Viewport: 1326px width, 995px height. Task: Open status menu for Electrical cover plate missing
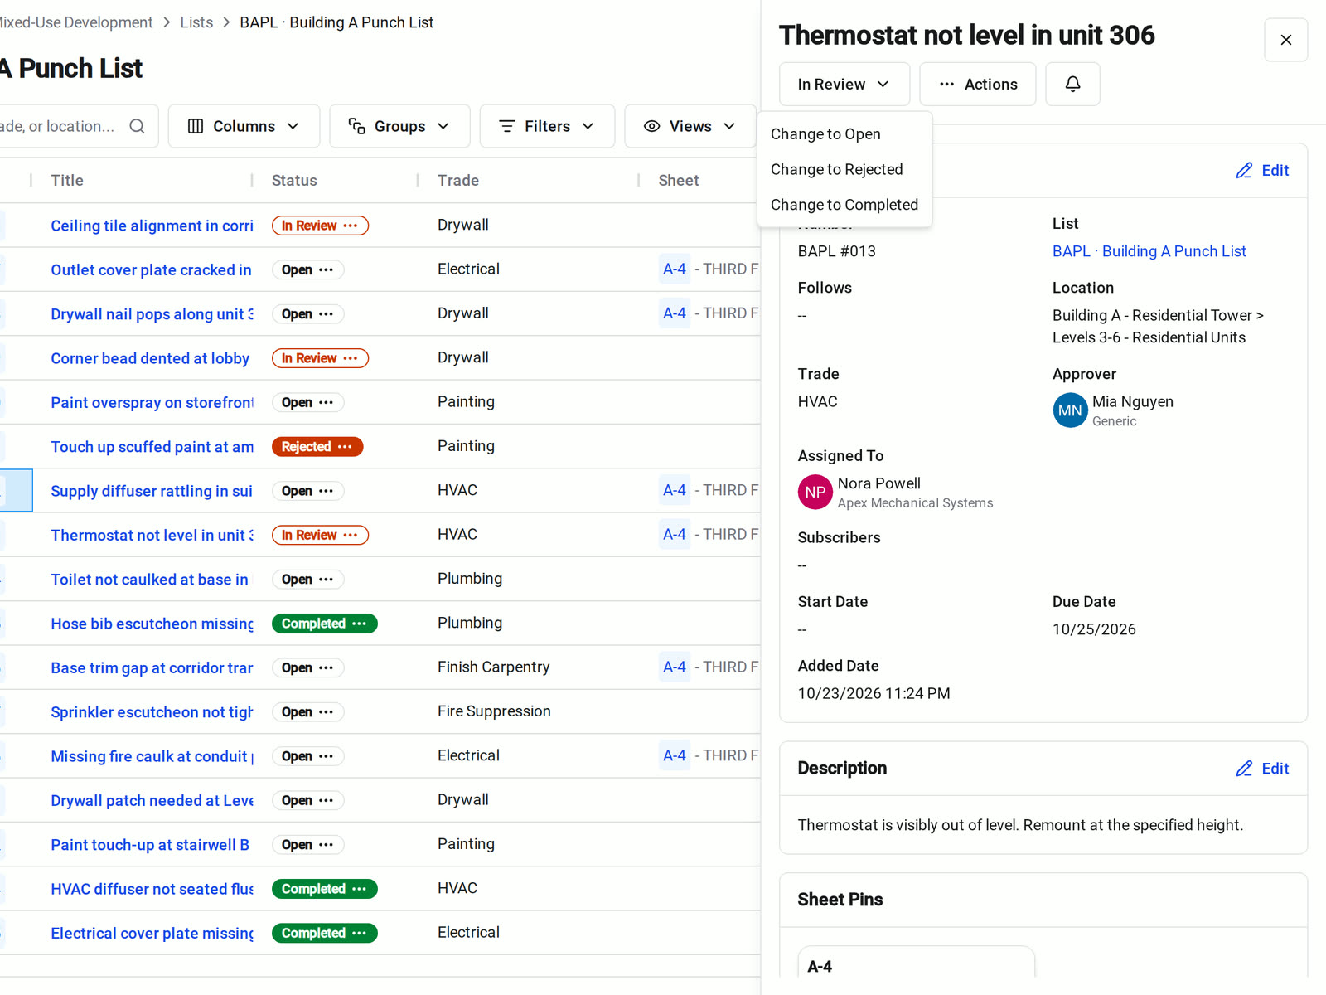(324, 933)
